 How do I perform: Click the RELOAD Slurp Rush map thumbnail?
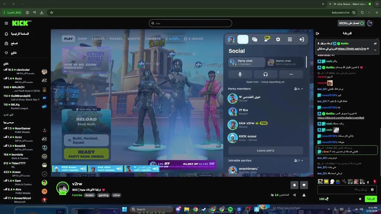[x=86, y=121]
